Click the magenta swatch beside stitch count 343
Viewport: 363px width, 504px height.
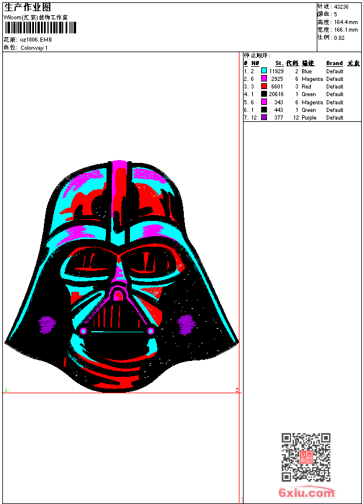click(264, 102)
